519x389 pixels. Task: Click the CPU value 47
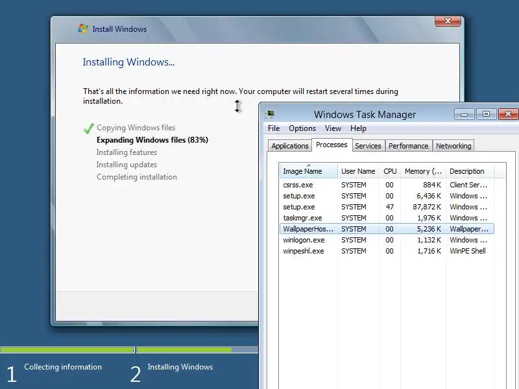[390, 207]
